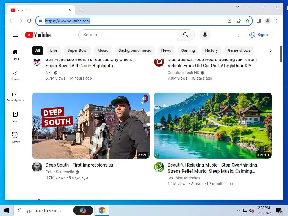Click the Chrome address bar URL
The width and height of the screenshot is (288, 216).
pos(67,21)
